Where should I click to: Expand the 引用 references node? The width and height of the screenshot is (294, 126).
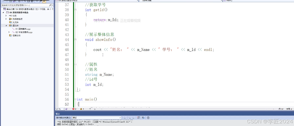point(6,16)
